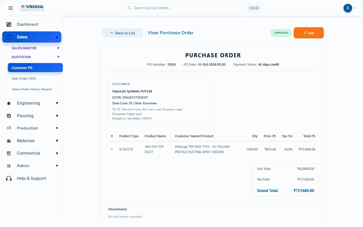Expand the Production menu arrow
The height and width of the screenshot is (227, 363).
click(57, 128)
